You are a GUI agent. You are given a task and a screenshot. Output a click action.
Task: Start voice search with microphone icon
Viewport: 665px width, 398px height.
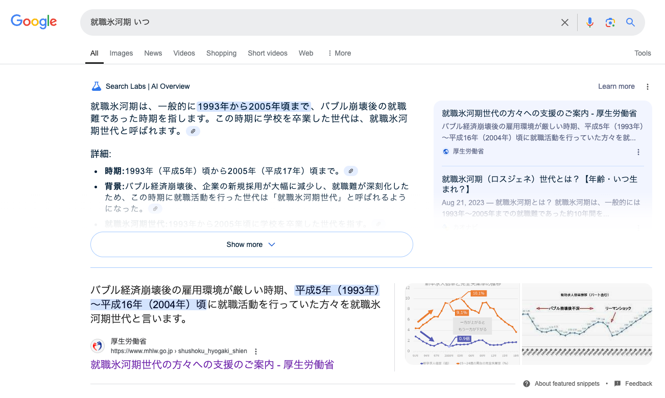tap(590, 22)
